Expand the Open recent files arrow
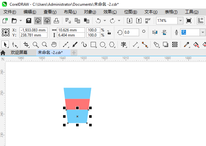The width and height of the screenshot is (206, 146). pos(21,21)
